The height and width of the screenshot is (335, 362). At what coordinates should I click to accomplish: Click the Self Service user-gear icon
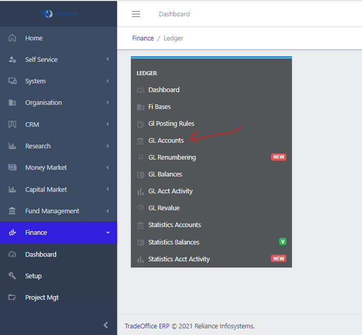(x=12, y=59)
